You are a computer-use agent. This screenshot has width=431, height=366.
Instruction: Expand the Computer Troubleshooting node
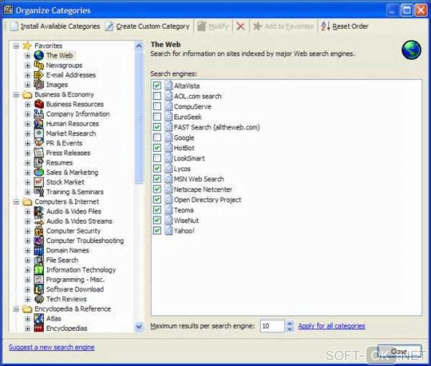(x=28, y=241)
